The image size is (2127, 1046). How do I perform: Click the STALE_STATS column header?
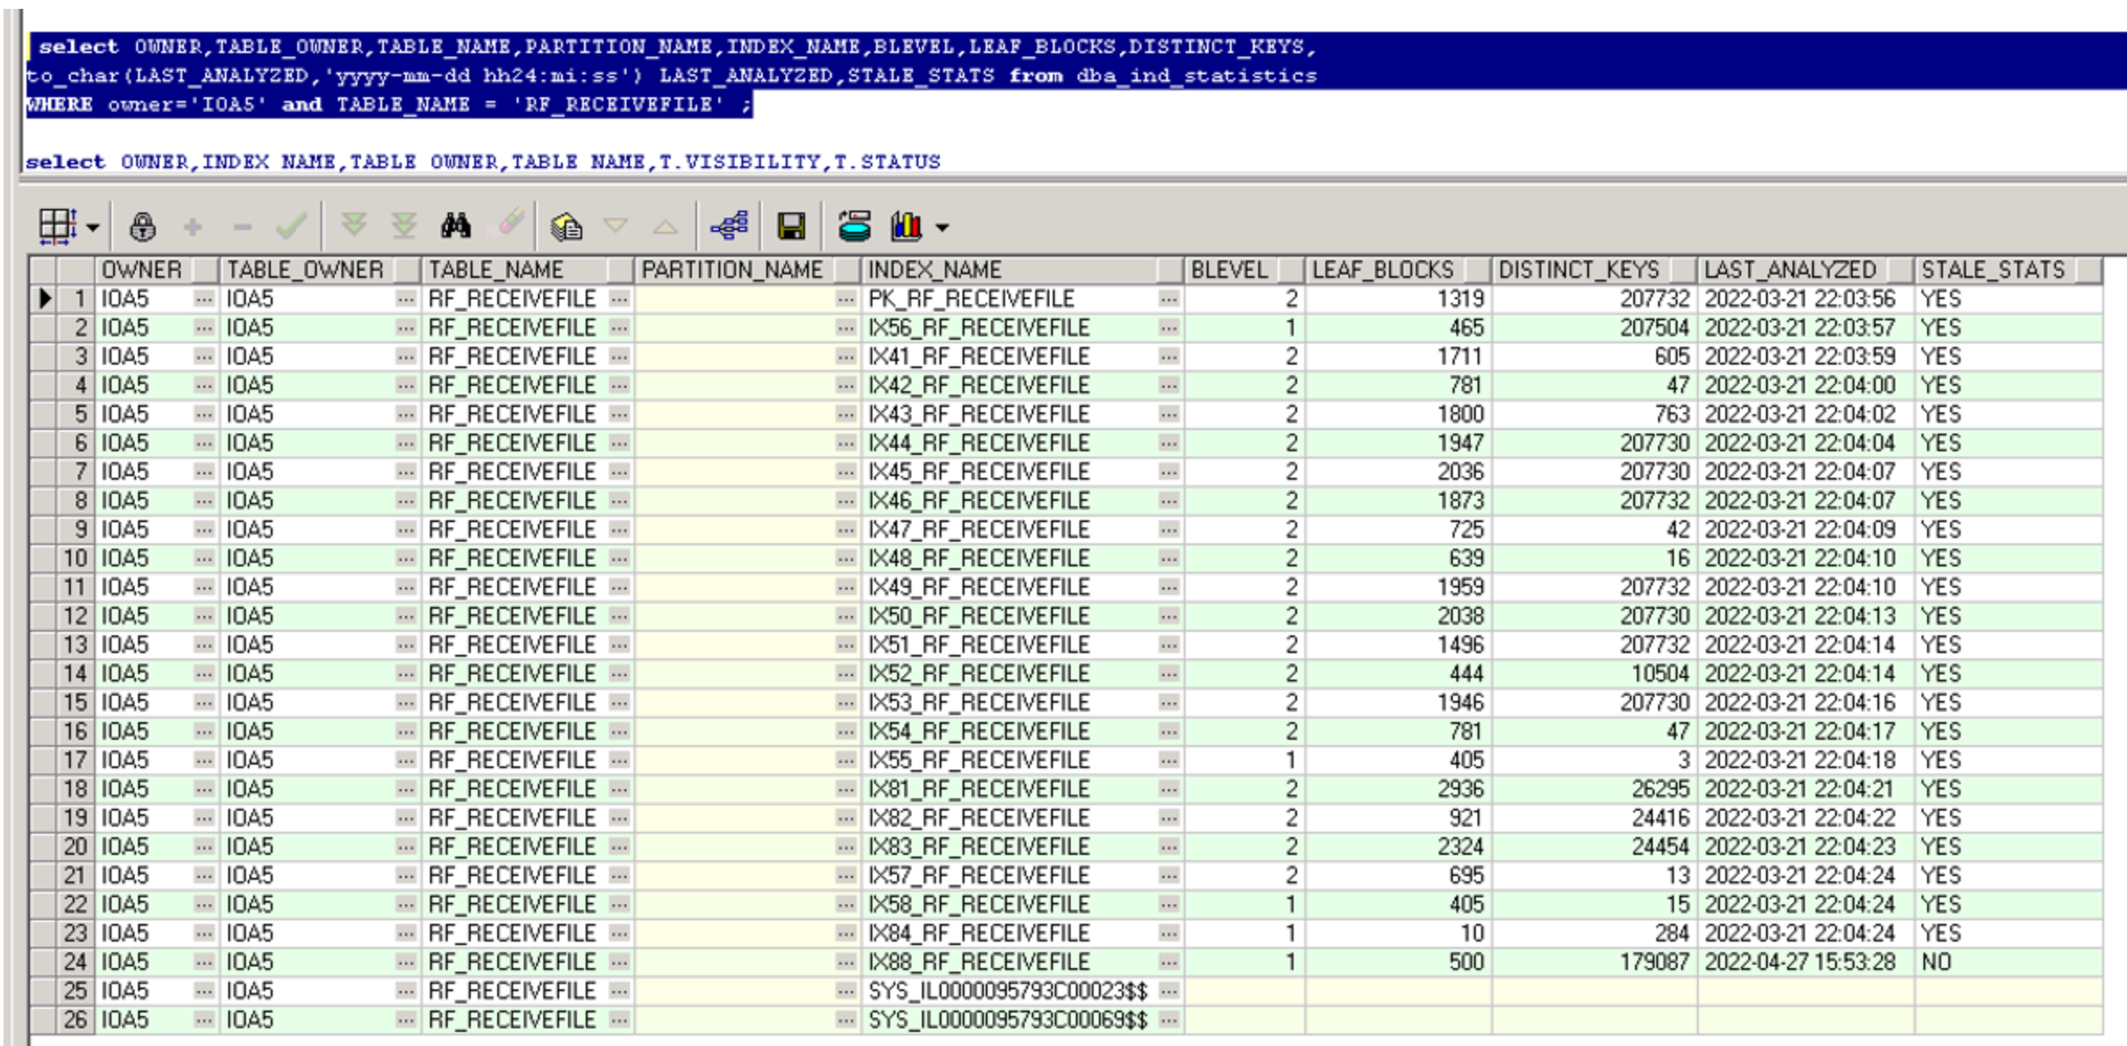tap(1992, 270)
